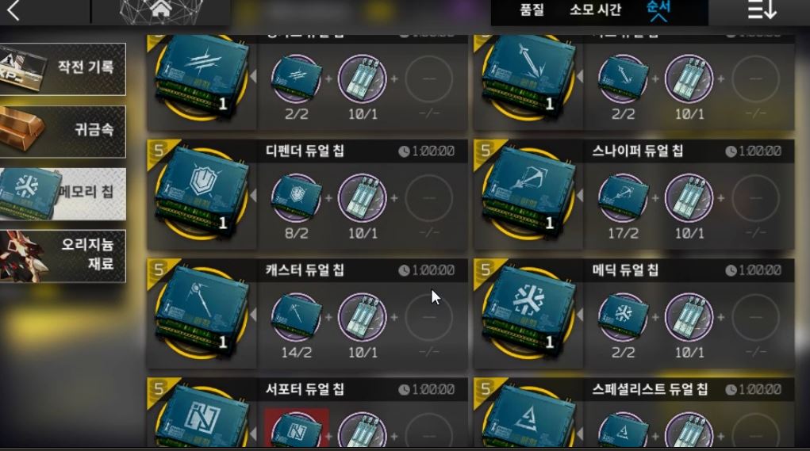This screenshot has height=451, width=810.
Task: Select 스페셜리스트 듀얼 칩 large icon
Action: click(528, 416)
